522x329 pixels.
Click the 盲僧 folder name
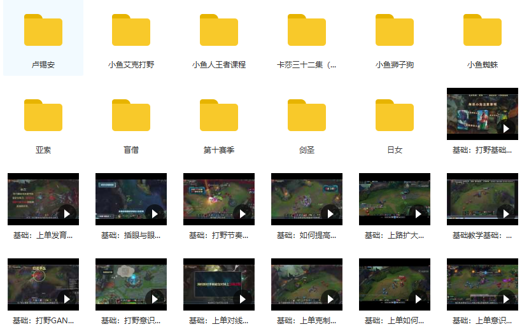(131, 150)
